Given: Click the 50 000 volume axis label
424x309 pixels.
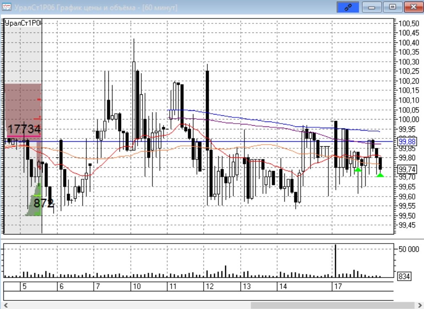Looking at the screenshot, I should 409,249.
